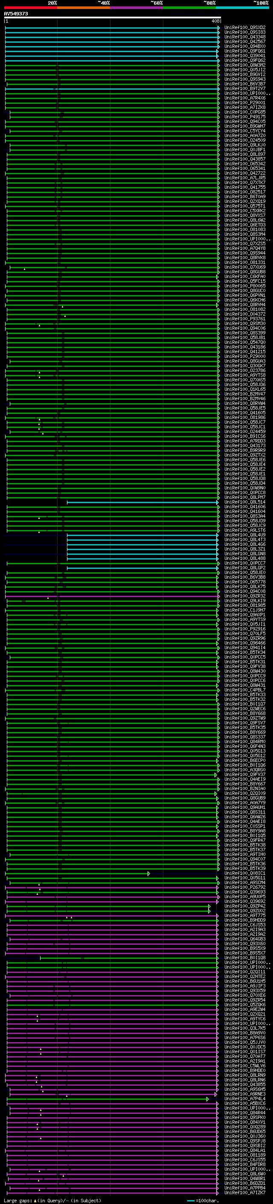Select hit label UniRef100_Q9FQ62
The height and width of the screenshot is (1204, 273).
245,60
